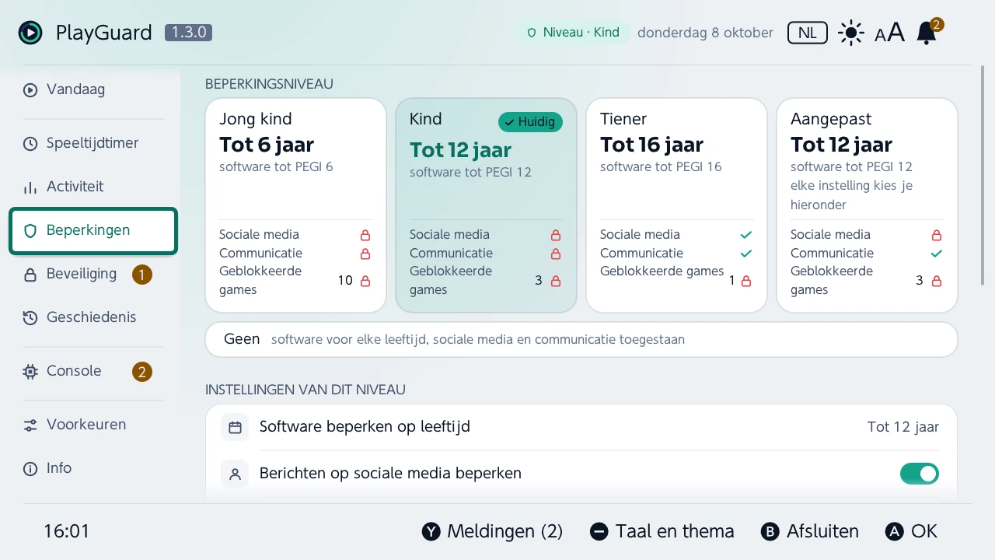The image size is (995, 560).
Task: Open Beveiliging in the sidebar
Action: tap(93, 274)
